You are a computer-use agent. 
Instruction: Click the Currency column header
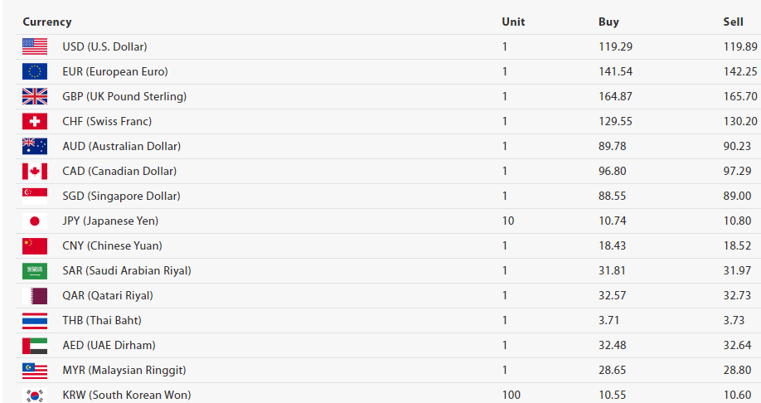point(47,22)
